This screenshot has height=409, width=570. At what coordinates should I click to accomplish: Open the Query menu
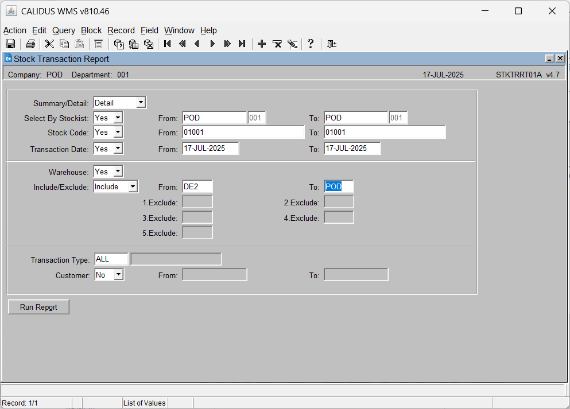[x=64, y=30]
